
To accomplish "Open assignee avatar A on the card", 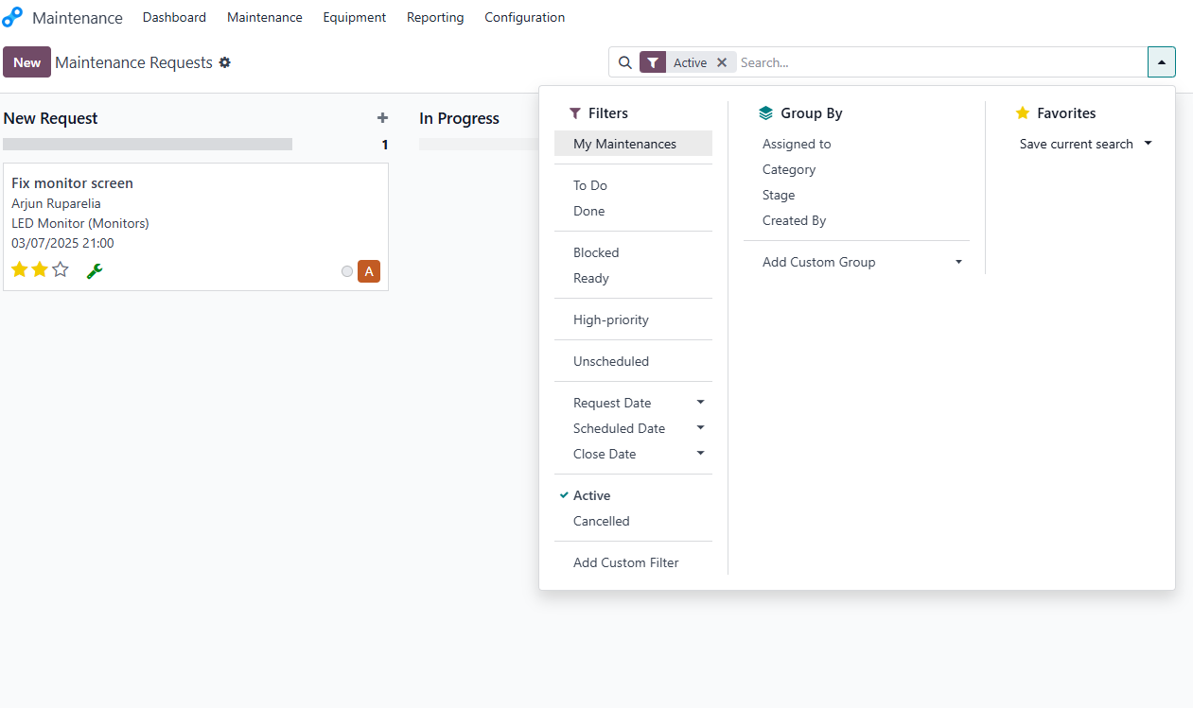I will pos(369,270).
